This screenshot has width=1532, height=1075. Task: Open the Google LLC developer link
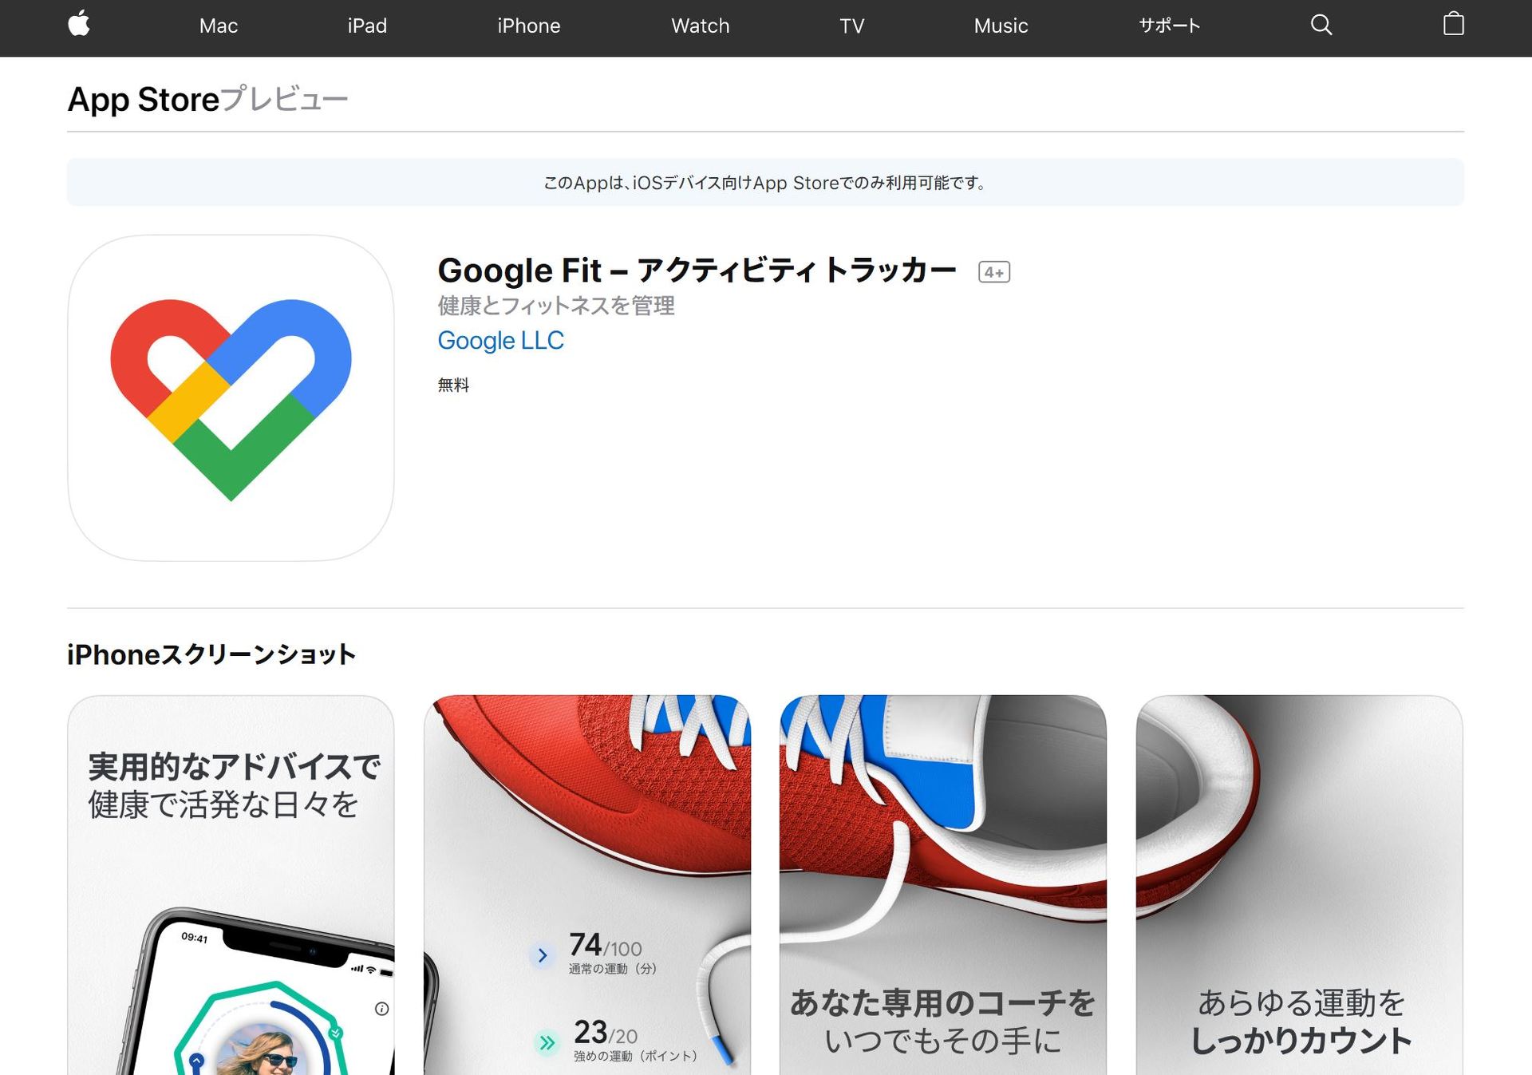click(500, 341)
